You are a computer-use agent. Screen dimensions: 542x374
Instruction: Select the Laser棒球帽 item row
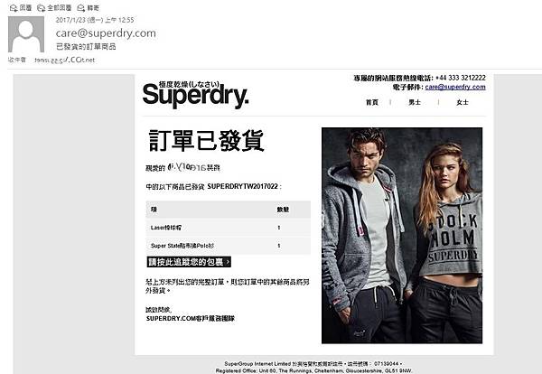tap(229, 228)
